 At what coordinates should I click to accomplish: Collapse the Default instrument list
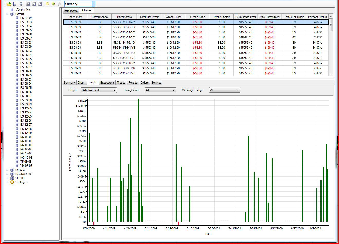(7, 14)
